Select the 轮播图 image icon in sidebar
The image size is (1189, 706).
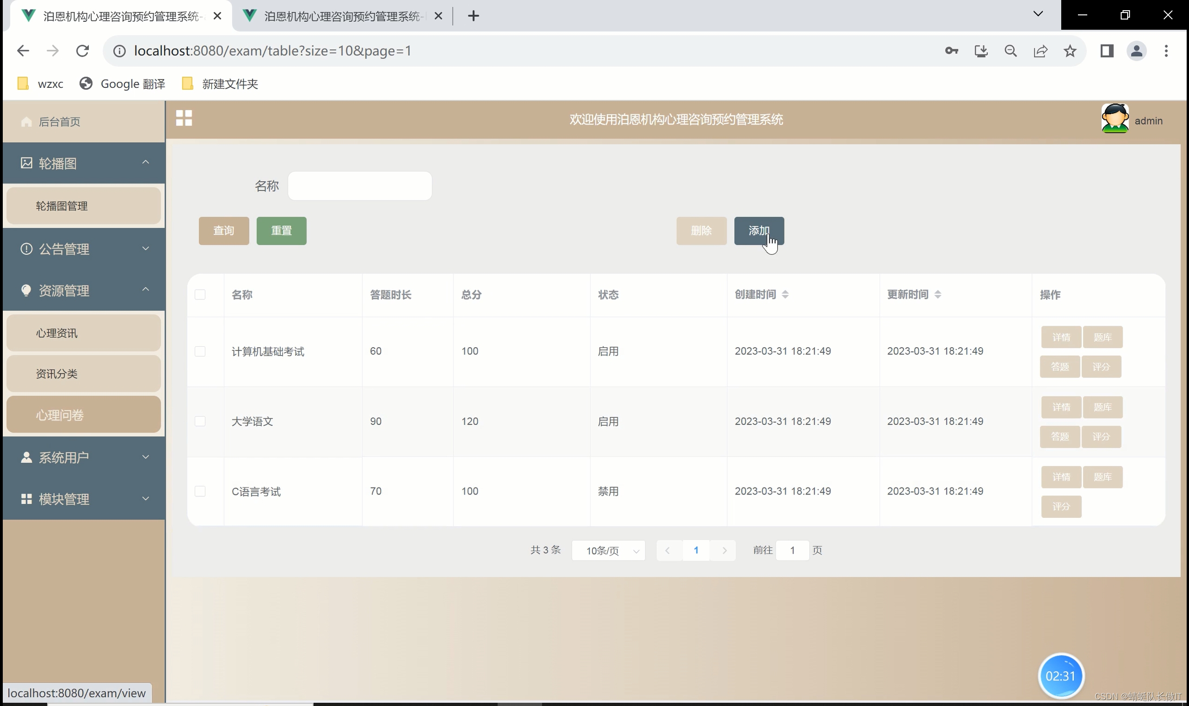point(27,163)
